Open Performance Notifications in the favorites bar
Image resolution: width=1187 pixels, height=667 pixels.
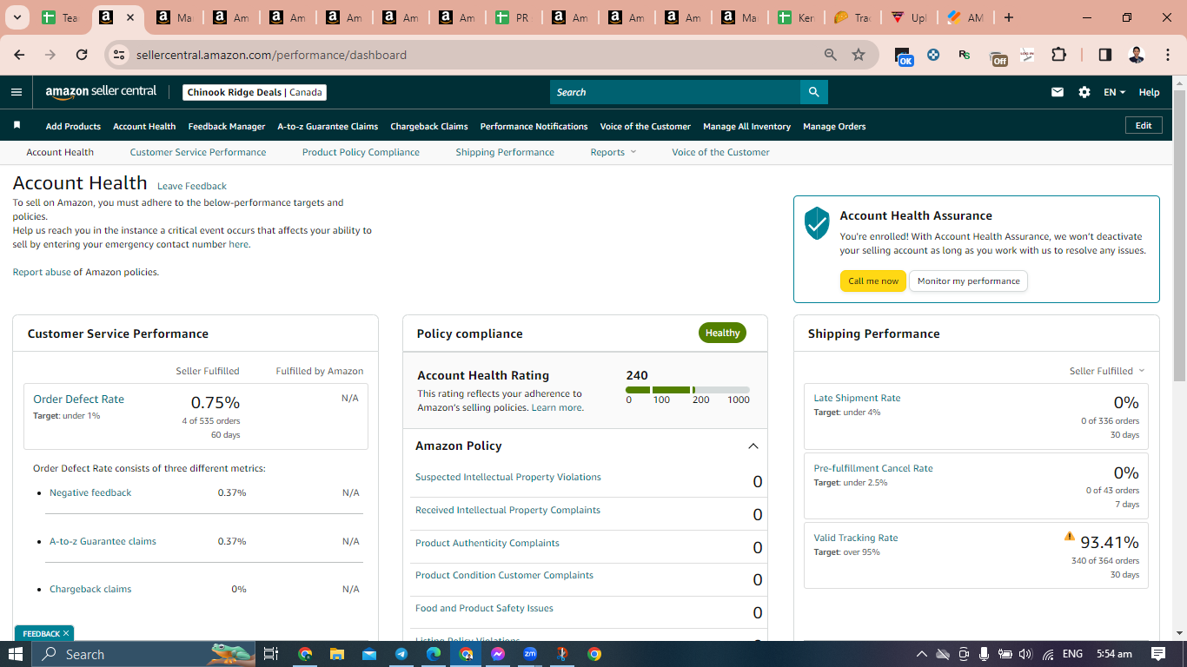pyautogui.click(x=534, y=126)
